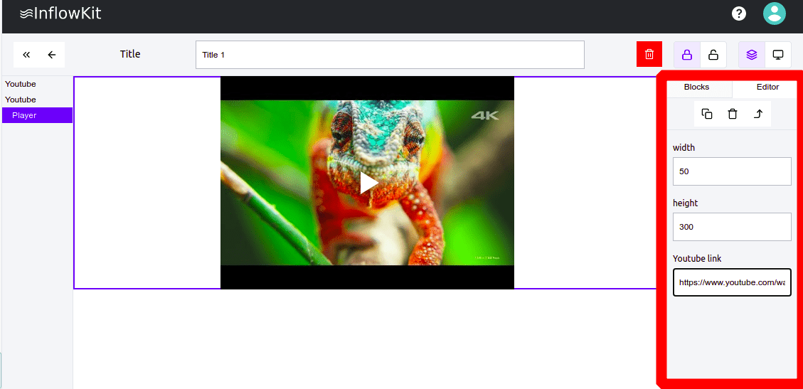Switch to the open unlock toggle
This screenshot has height=389, width=803.
click(x=713, y=55)
